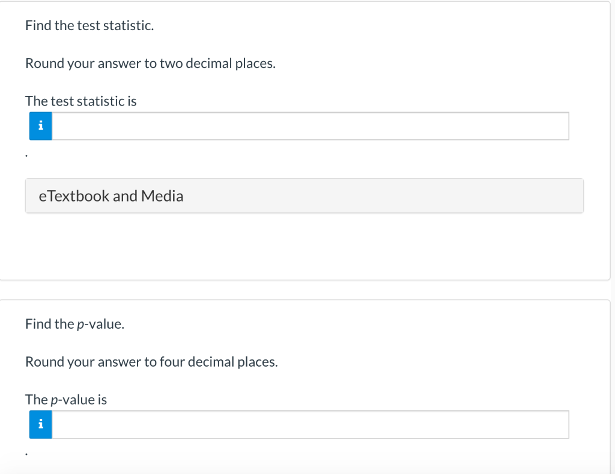Click the blue info icon beside test statistic field

(x=40, y=126)
